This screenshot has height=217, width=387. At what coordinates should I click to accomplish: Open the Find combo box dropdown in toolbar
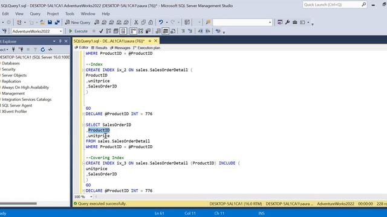coord(270,22)
